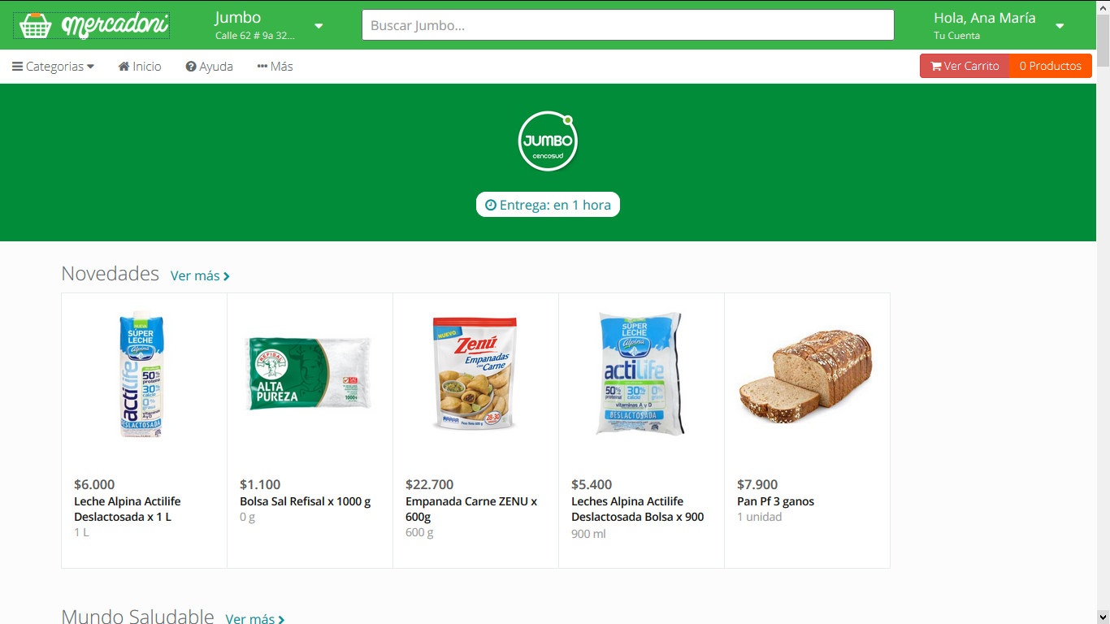Click the Mercadoni basket logo

coord(36,26)
